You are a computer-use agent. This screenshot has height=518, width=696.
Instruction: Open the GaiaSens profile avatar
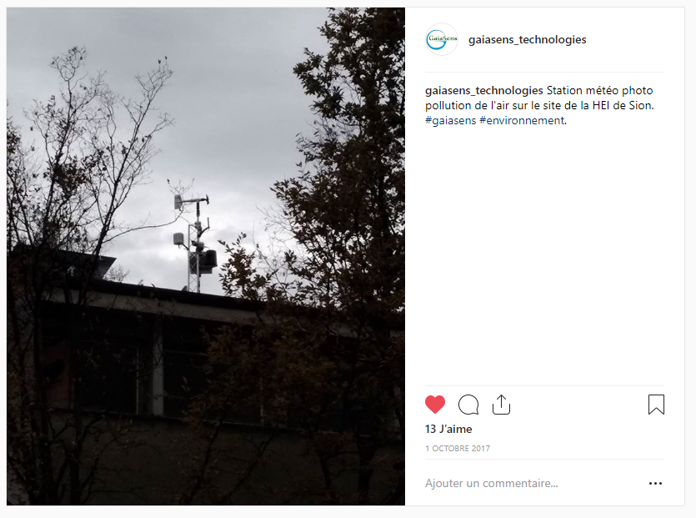coord(442,39)
